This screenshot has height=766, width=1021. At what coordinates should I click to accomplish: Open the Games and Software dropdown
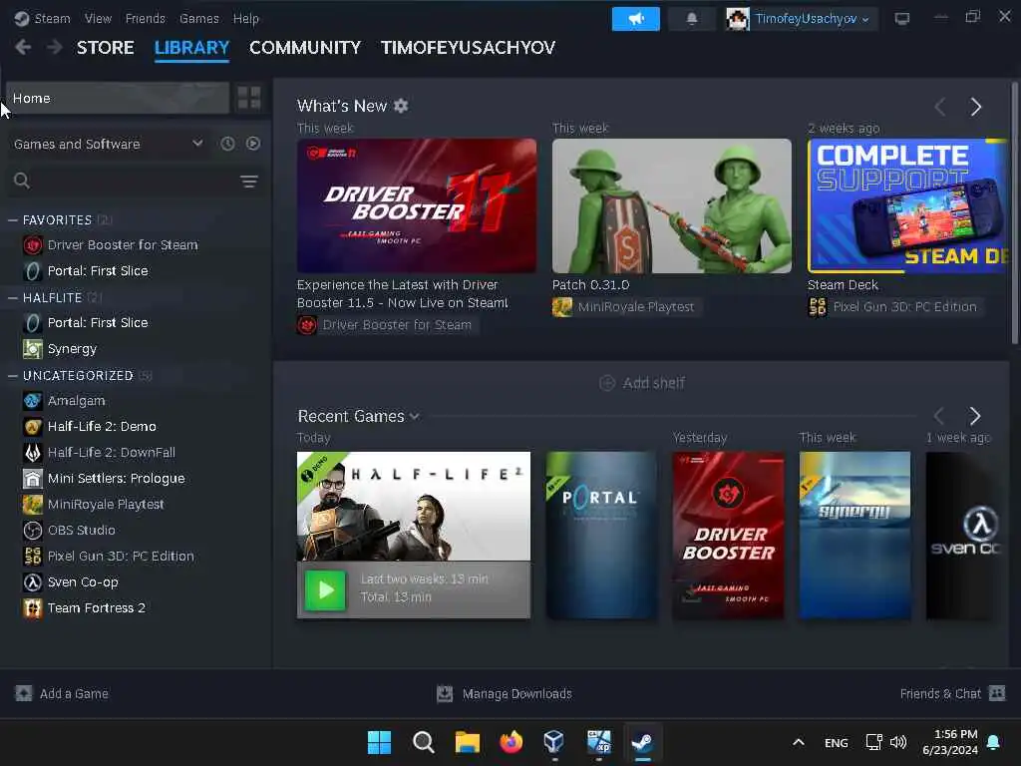108,144
